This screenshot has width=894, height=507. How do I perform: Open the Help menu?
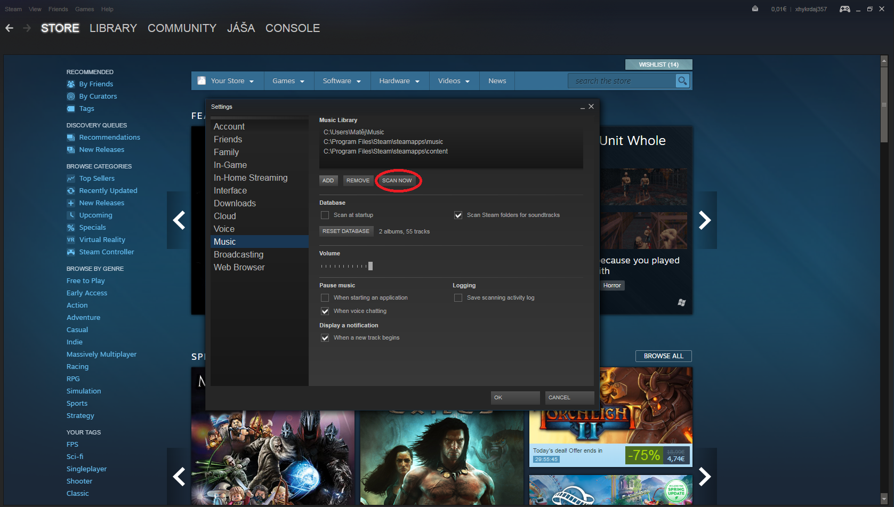point(107,9)
